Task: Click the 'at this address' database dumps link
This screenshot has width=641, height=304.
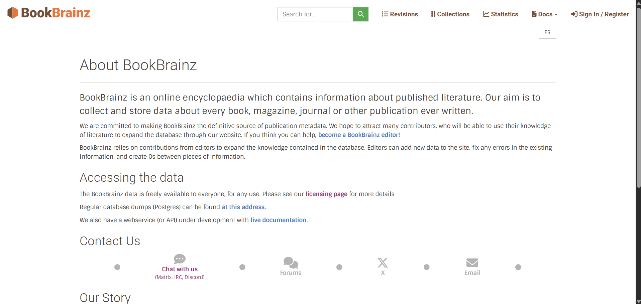Action: pos(243,207)
